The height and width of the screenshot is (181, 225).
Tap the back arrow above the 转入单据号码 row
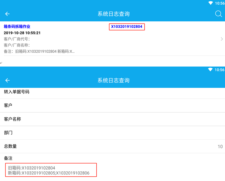point(7,80)
